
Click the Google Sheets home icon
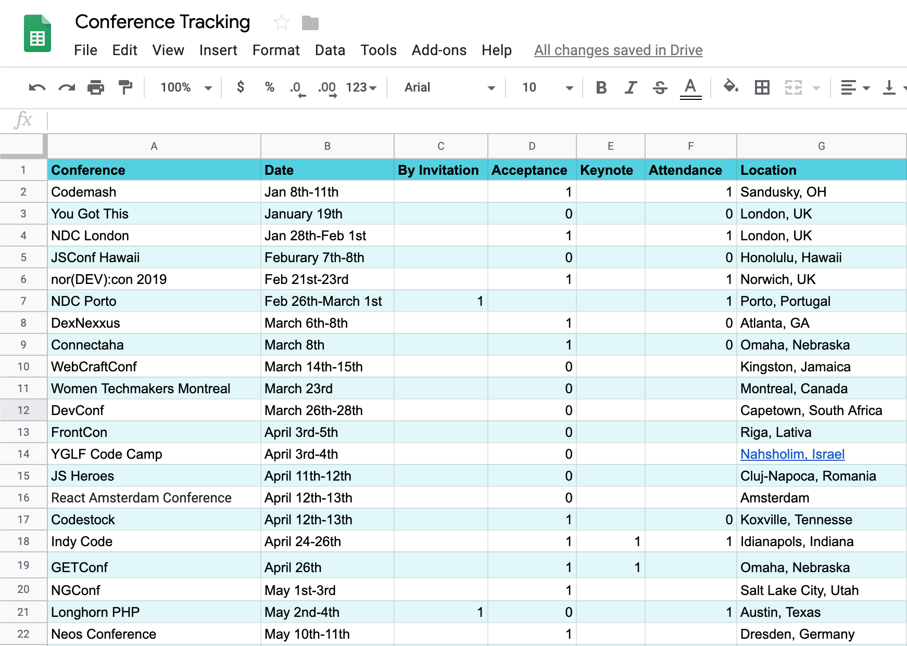point(37,34)
